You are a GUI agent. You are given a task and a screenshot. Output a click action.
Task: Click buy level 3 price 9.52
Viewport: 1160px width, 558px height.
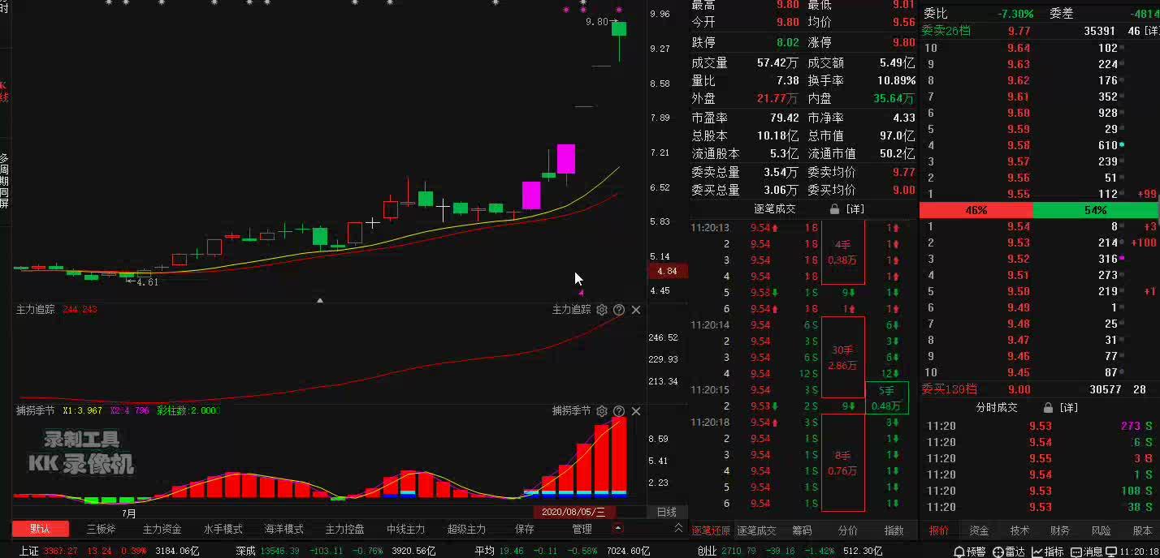click(1019, 259)
